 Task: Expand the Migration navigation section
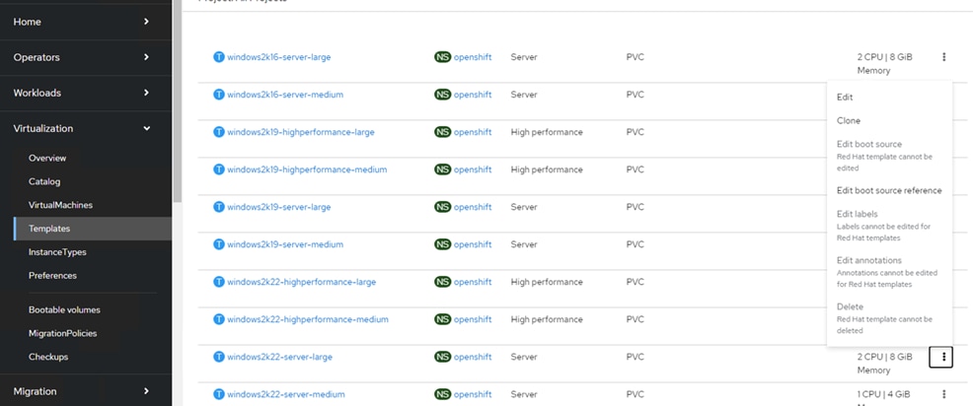[x=85, y=391]
